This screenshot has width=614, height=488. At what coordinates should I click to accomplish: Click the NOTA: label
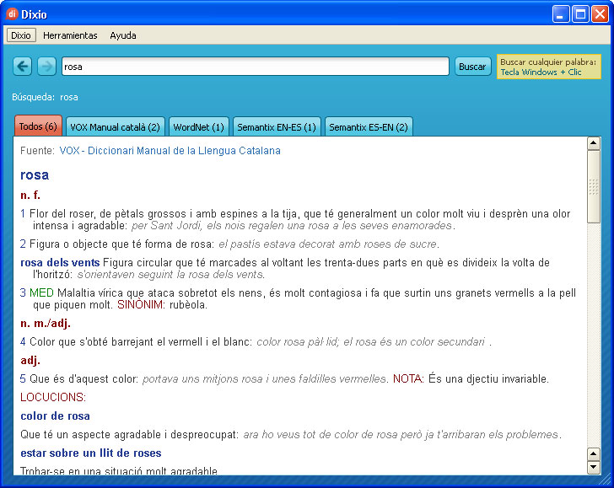click(x=408, y=378)
